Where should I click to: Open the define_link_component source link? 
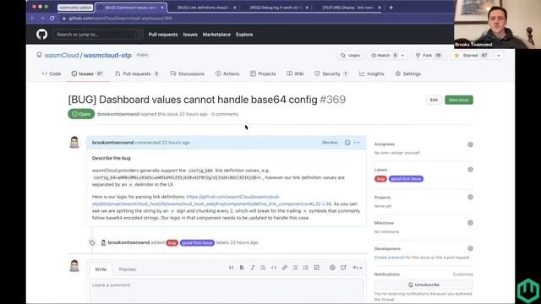pos(211,200)
